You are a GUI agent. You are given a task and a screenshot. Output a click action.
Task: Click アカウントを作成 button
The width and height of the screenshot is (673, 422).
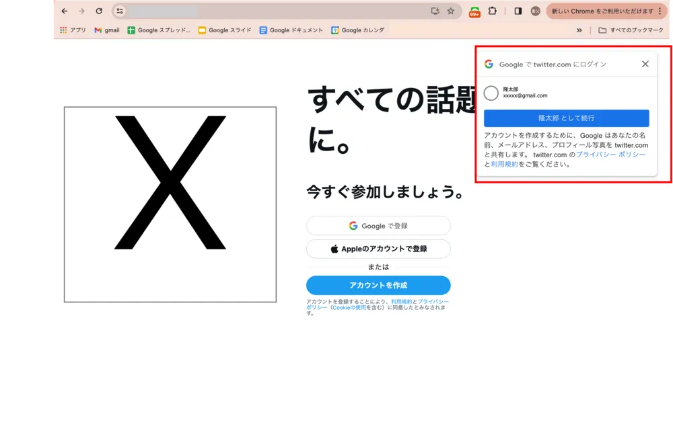378,286
